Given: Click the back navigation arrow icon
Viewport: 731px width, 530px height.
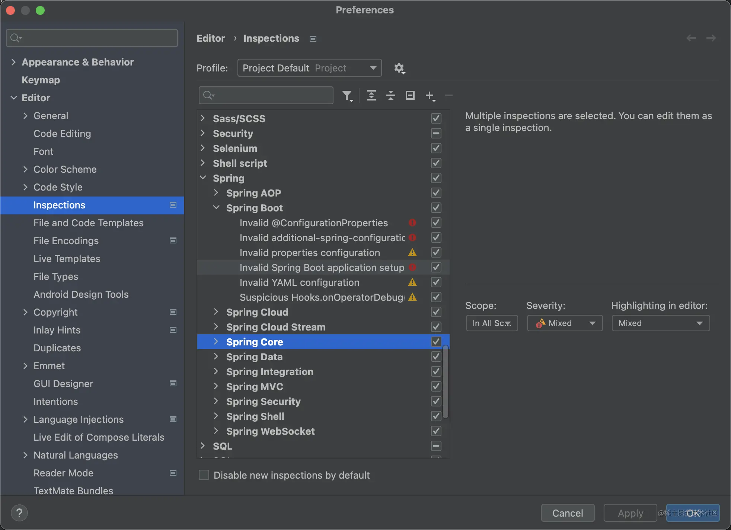Looking at the screenshot, I should [691, 38].
